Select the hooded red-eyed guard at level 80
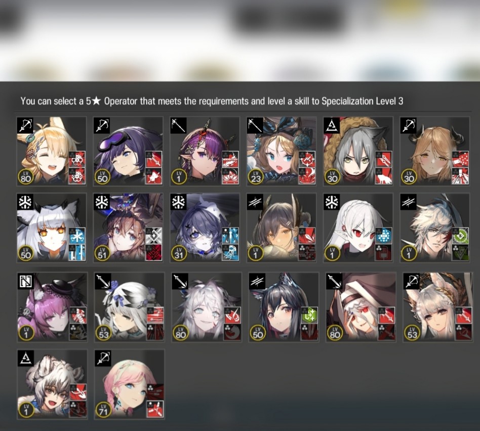This screenshot has height=431, width=480. [361, 307]
